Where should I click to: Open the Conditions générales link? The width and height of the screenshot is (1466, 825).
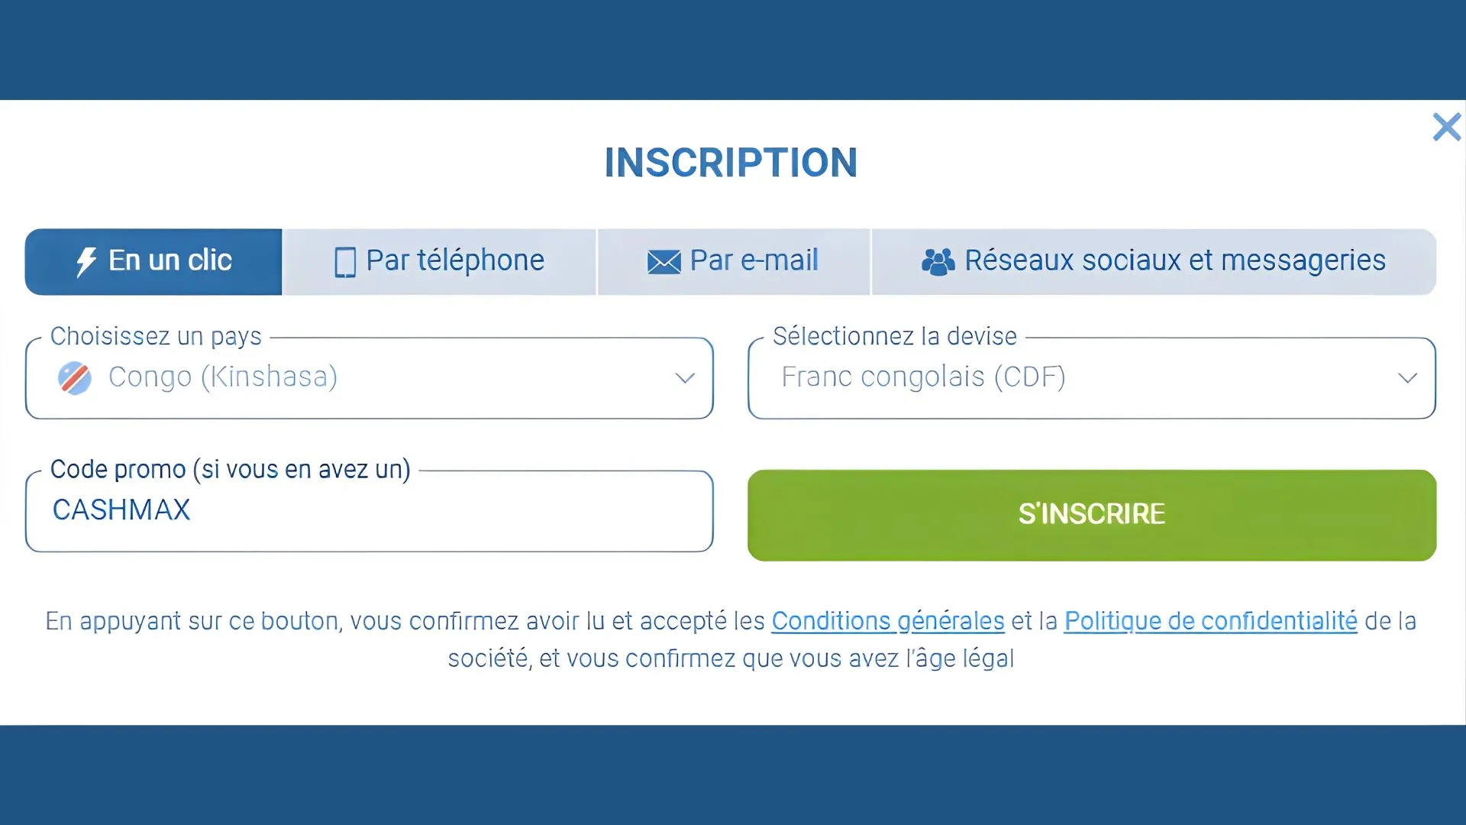[x=888, y=621]
